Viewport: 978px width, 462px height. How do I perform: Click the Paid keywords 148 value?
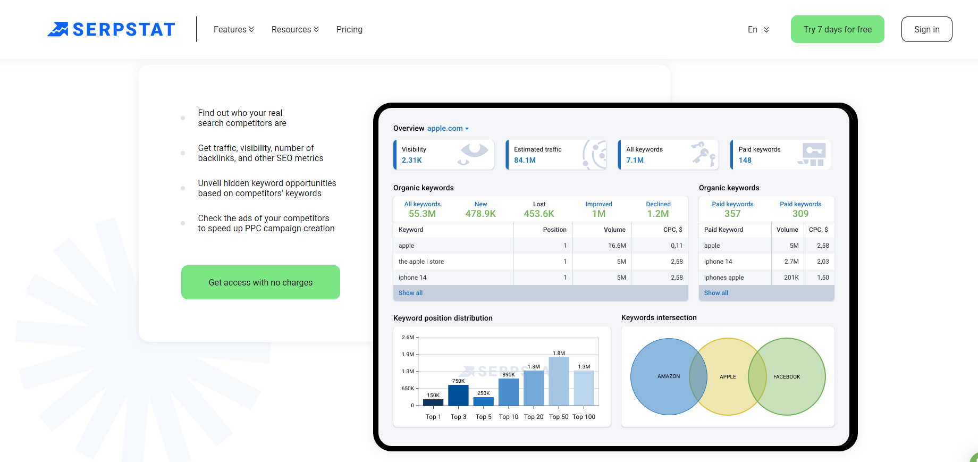pos(745,160)
